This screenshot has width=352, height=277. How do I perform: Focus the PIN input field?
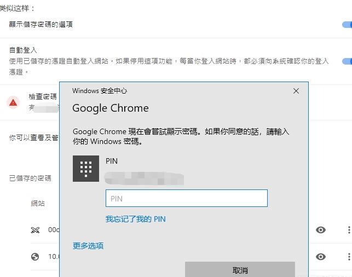pos(186,198)
